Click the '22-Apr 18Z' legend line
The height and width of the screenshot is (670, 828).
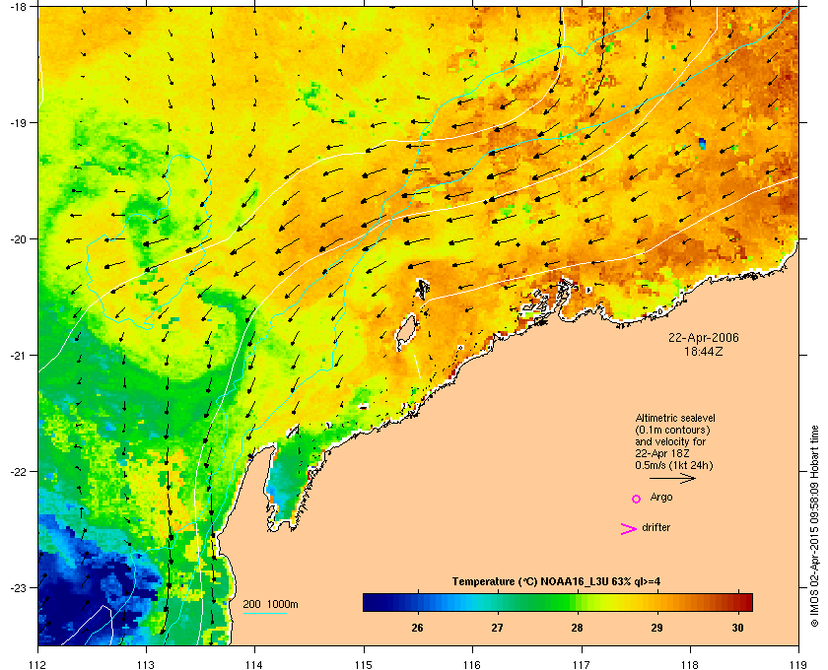point(662,453)
